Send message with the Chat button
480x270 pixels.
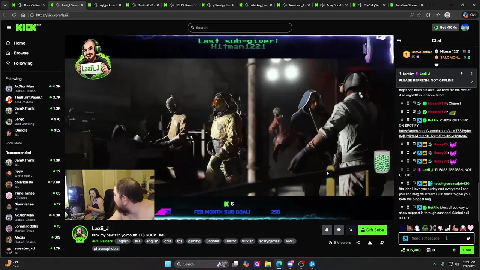point(467,250)
